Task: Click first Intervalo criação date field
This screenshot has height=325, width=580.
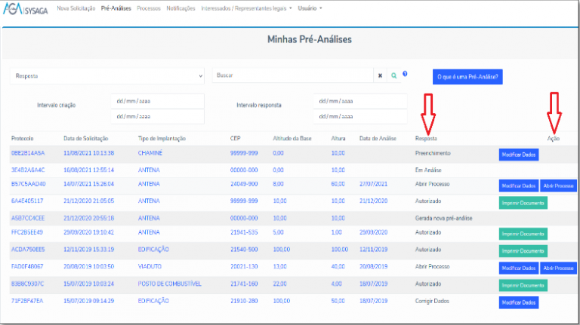Action: coord(158,101)
